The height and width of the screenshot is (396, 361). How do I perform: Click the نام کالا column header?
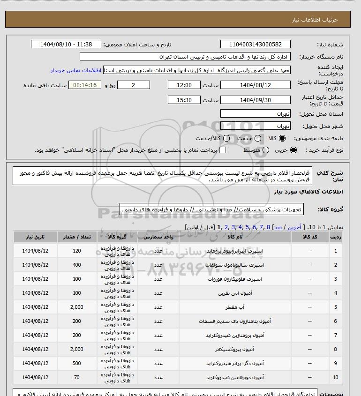235,237
